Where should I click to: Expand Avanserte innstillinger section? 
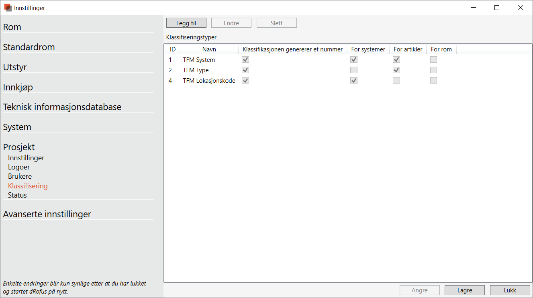[x=47, y=214]
